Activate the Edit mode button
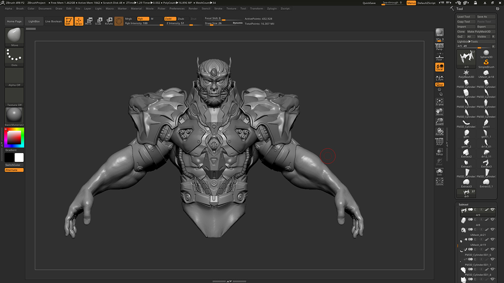Screen dimensions: 504x283 [x=68, y=21]
